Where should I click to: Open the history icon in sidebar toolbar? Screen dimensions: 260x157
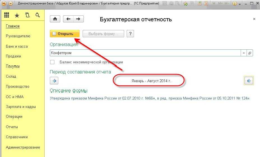click(x=27, y=15)
